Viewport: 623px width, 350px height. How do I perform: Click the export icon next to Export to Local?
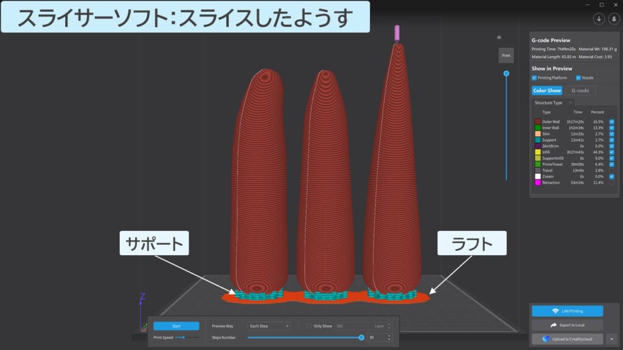pyautogui.click(x=554, y=324)
